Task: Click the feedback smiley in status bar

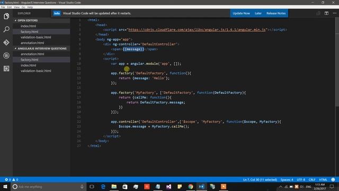Action: click(333, 179)
